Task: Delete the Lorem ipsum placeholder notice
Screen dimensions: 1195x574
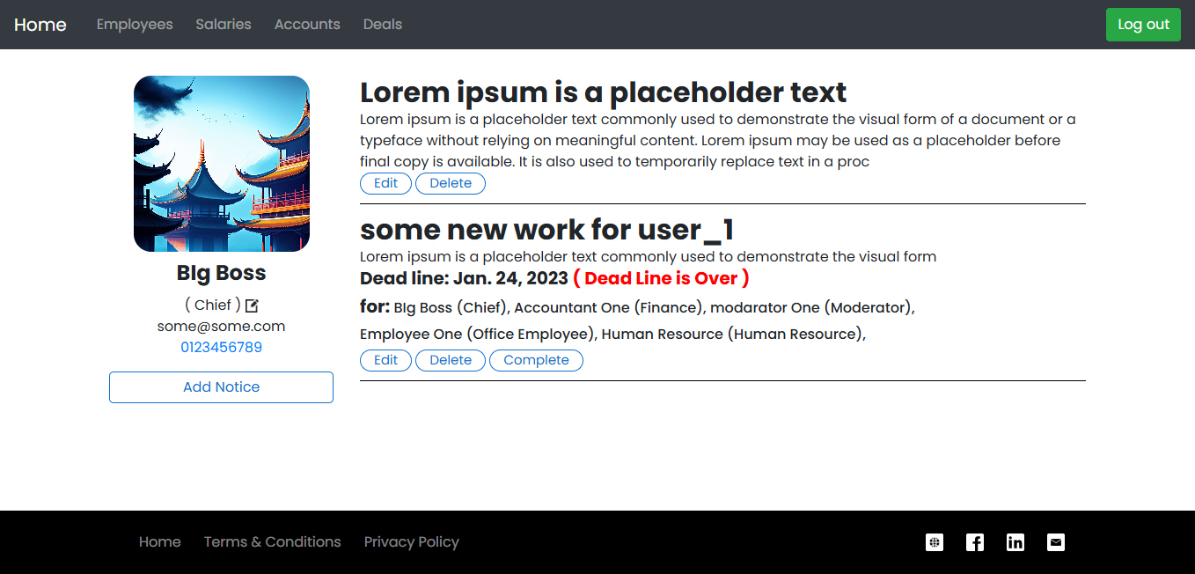Action: click(451, 183)
